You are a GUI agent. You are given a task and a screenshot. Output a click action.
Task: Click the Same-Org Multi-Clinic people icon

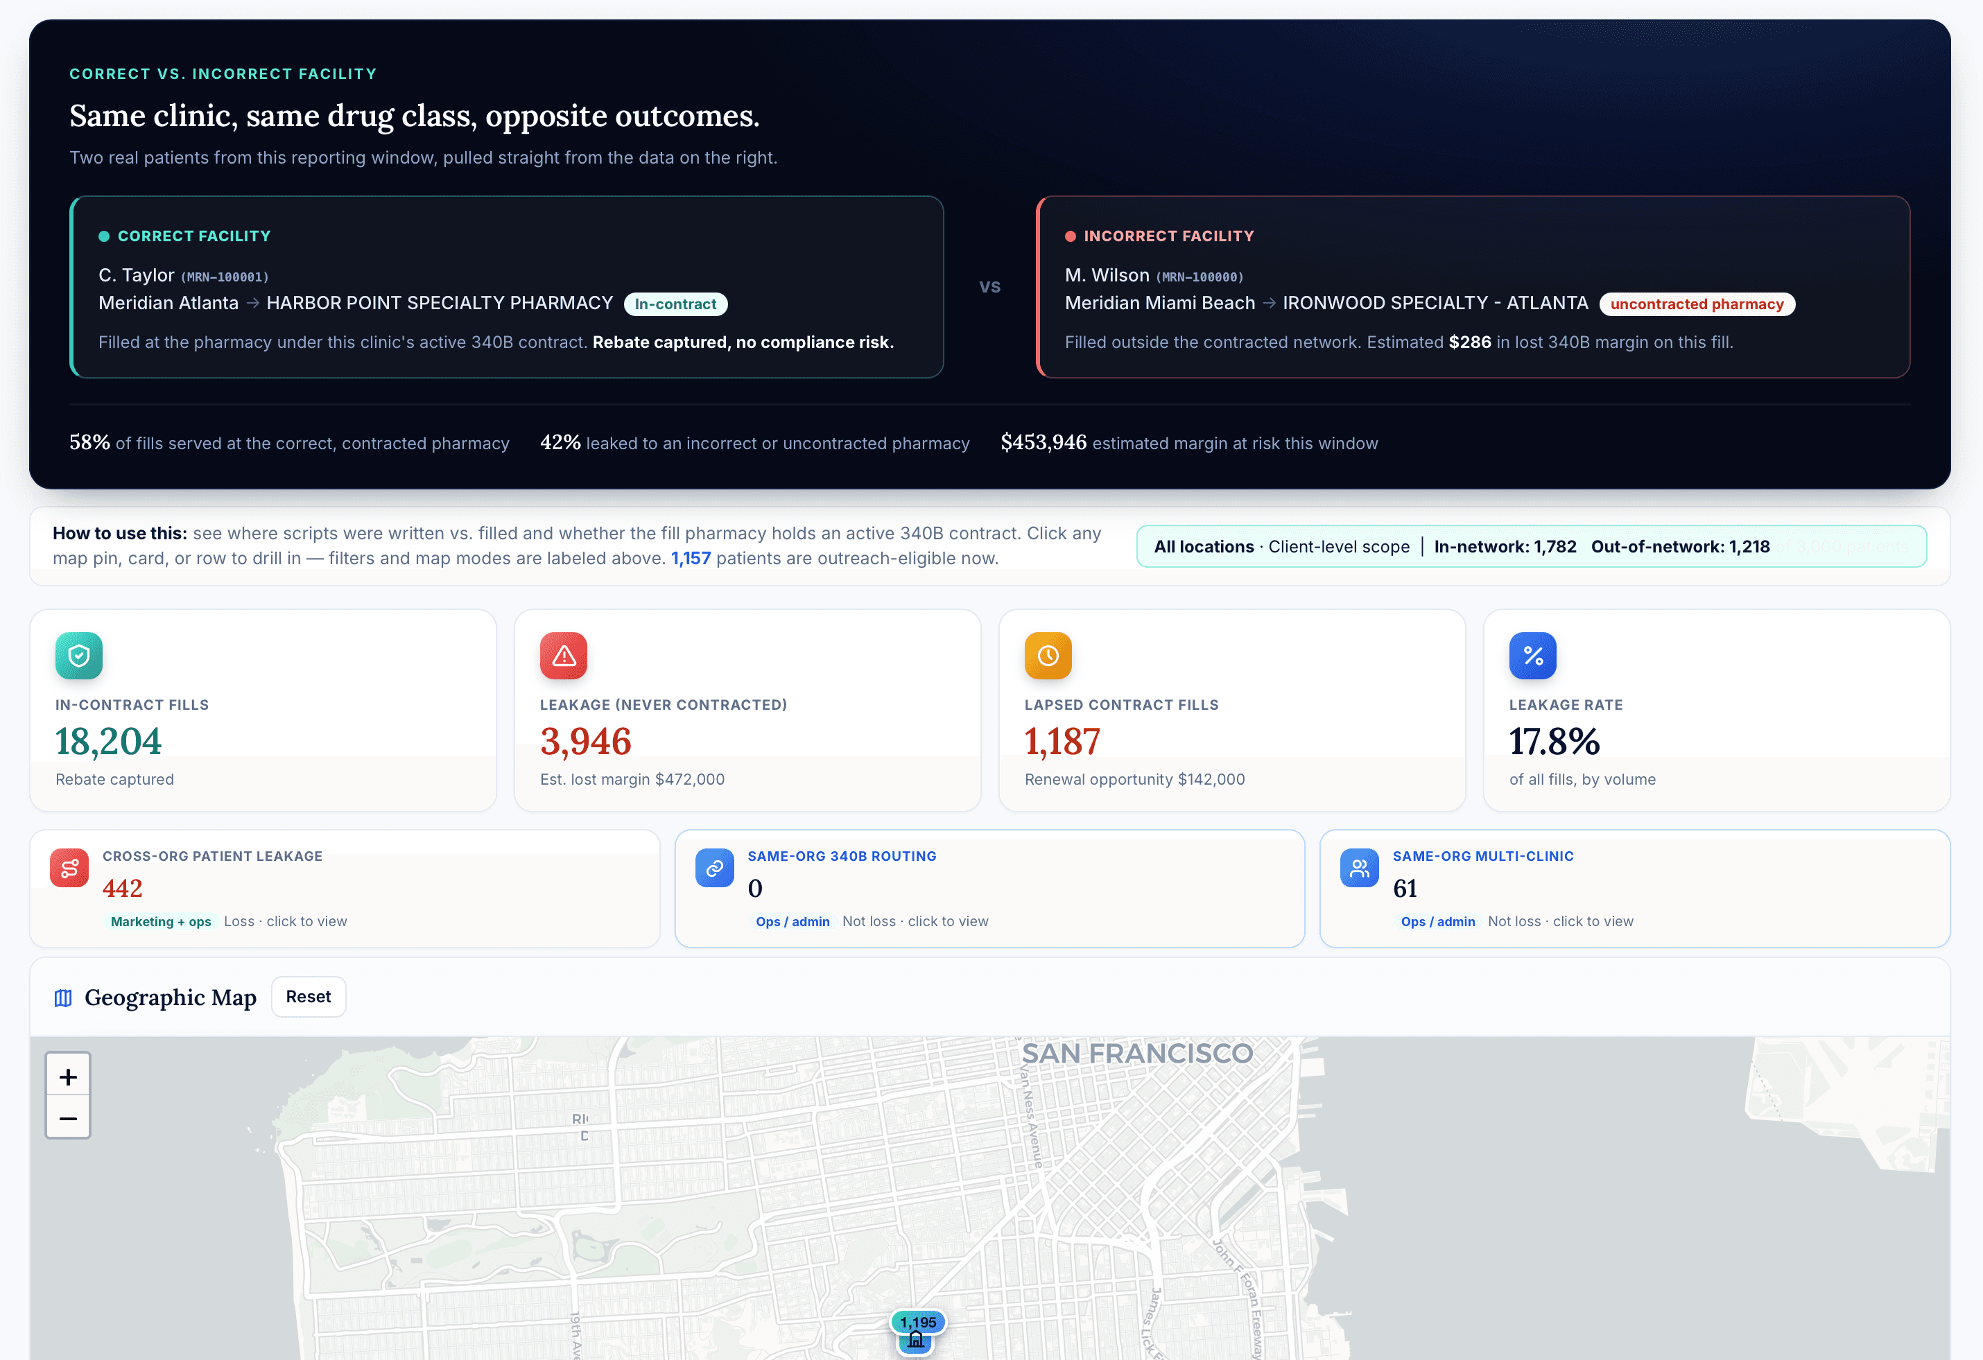[1359, 868]
